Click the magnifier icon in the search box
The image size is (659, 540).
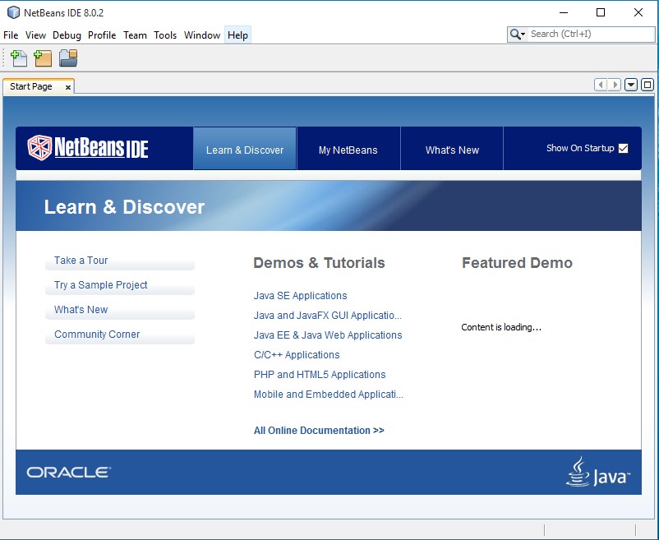516,35
